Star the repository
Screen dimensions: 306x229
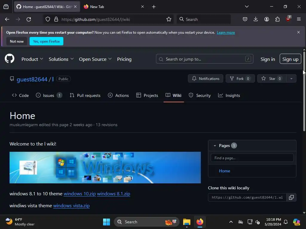click(272, 79)
